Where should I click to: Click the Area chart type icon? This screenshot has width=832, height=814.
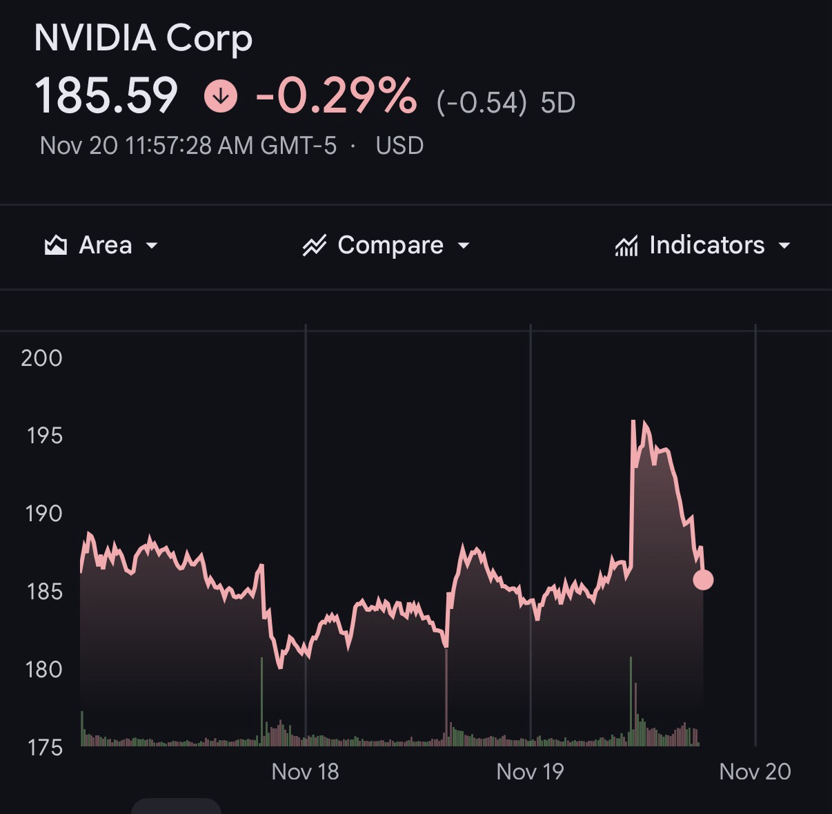(x=56, y=245)
